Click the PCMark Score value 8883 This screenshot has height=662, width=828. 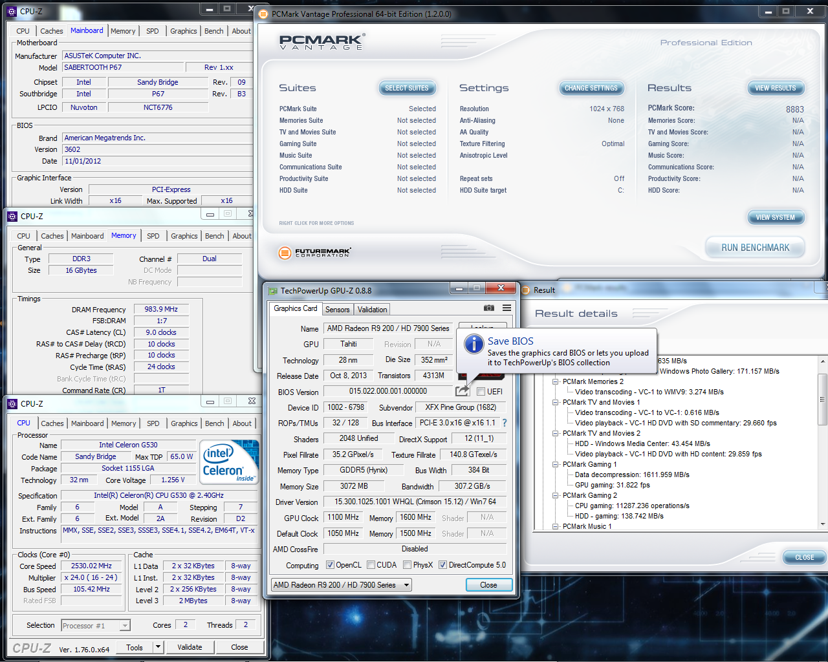794,109
